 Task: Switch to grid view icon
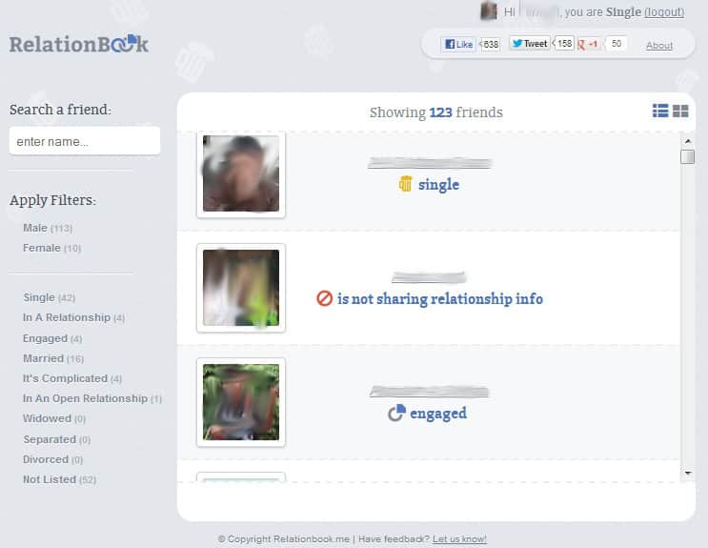(680, 112)
